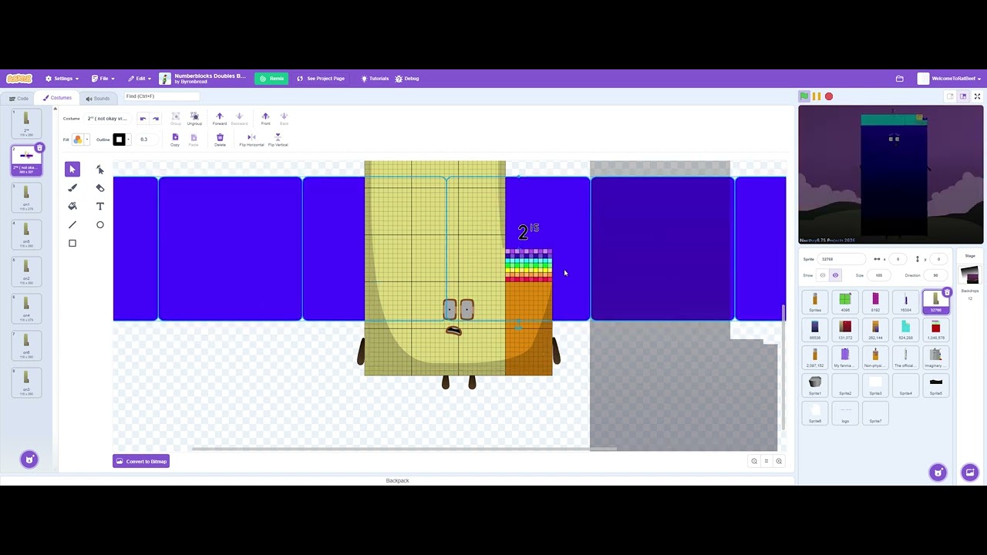Pick the Eraser tool
This screenshot has height=555, width=987.
pyautogui.click(x=99, y=188)
